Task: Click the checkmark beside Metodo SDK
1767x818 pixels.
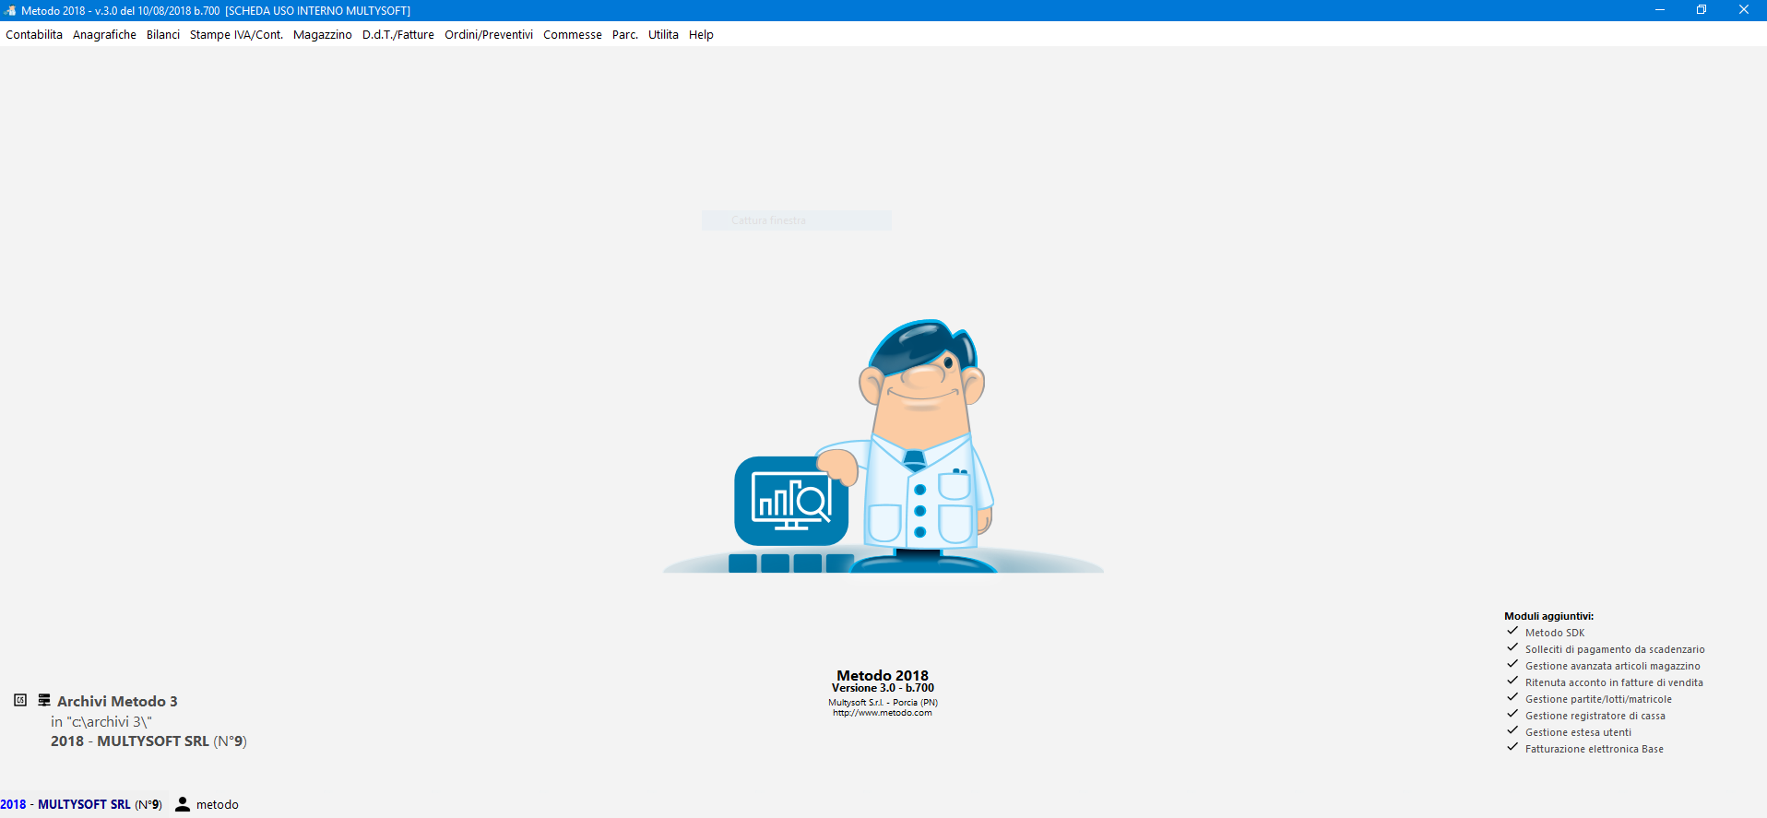Action: pyautogui.click(x=1512, y=632)
